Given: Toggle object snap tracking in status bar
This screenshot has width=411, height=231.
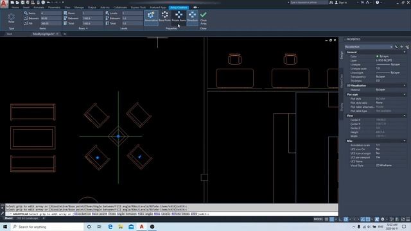Looking at the screenshot, I should [362, 219].
